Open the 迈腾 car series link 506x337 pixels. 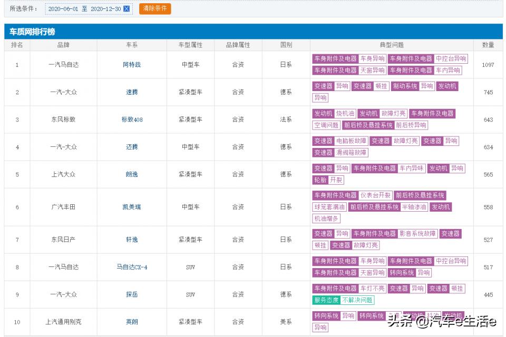[132, 147]
